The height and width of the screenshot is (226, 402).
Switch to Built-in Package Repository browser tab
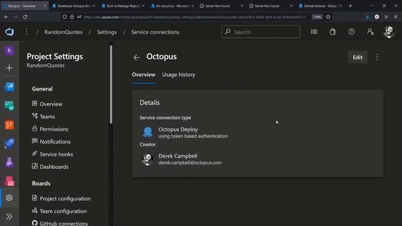tap(123, 6)
